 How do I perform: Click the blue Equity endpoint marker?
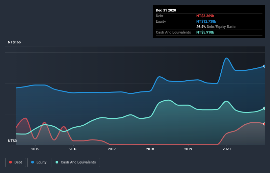point(264,66)
